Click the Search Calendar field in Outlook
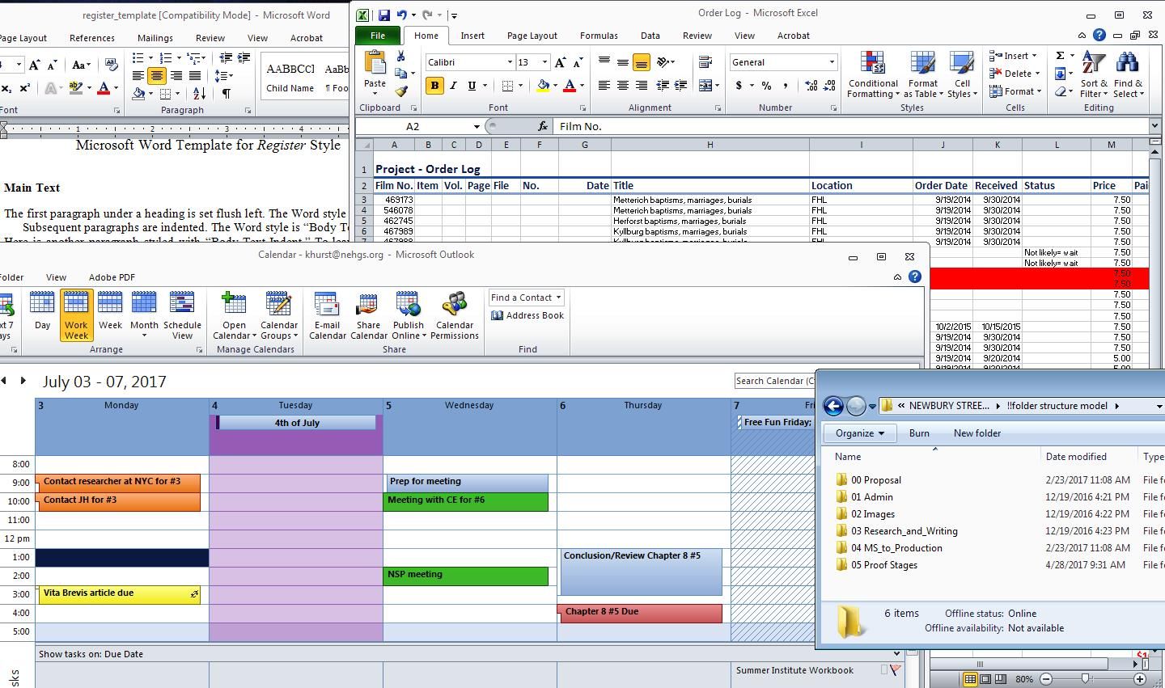 click(x=774, y=381)
